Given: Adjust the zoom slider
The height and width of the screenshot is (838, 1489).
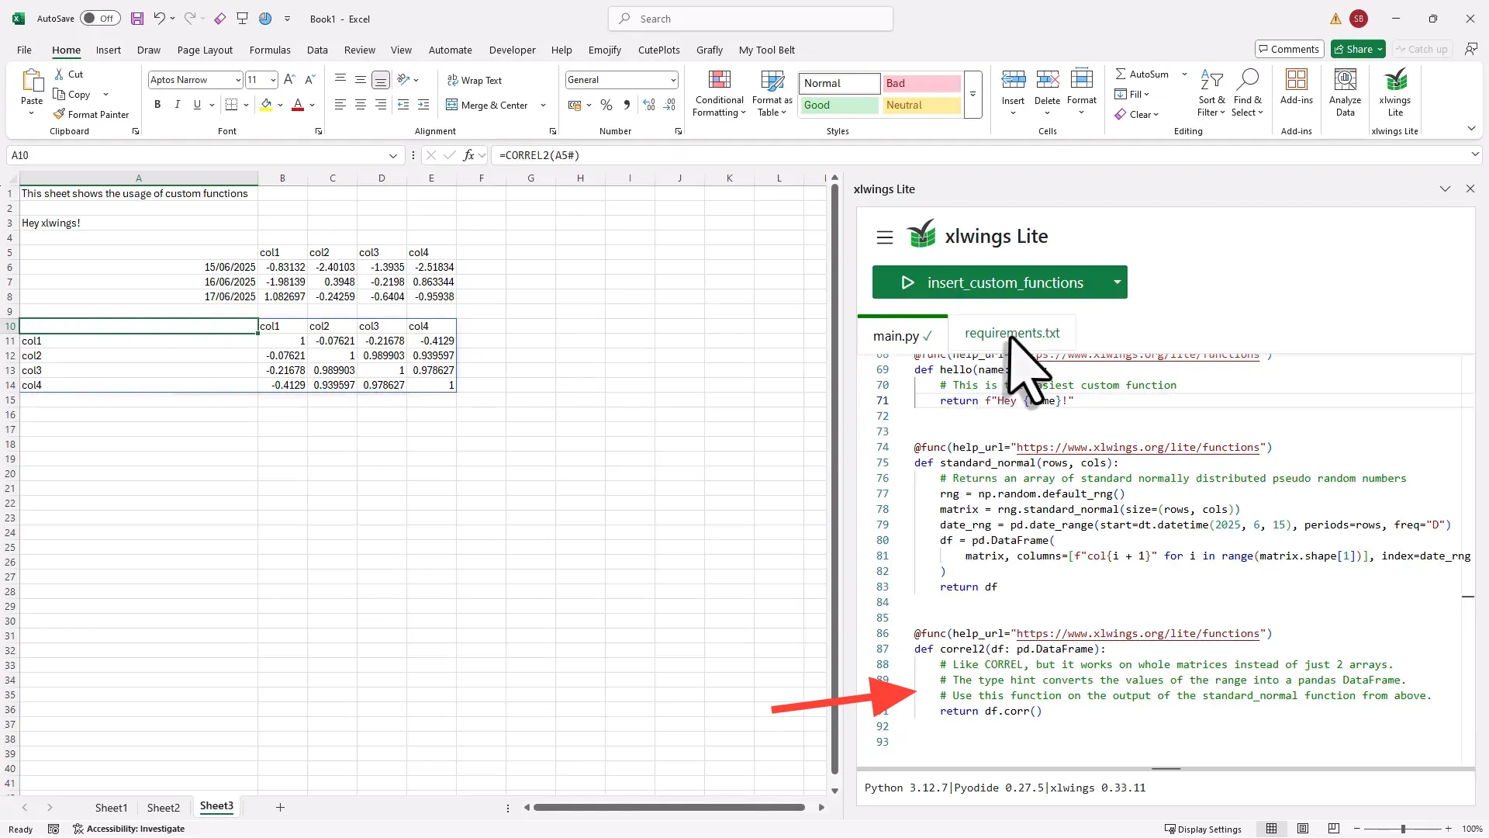Looking at the screenshot, I should [1404, 828].
